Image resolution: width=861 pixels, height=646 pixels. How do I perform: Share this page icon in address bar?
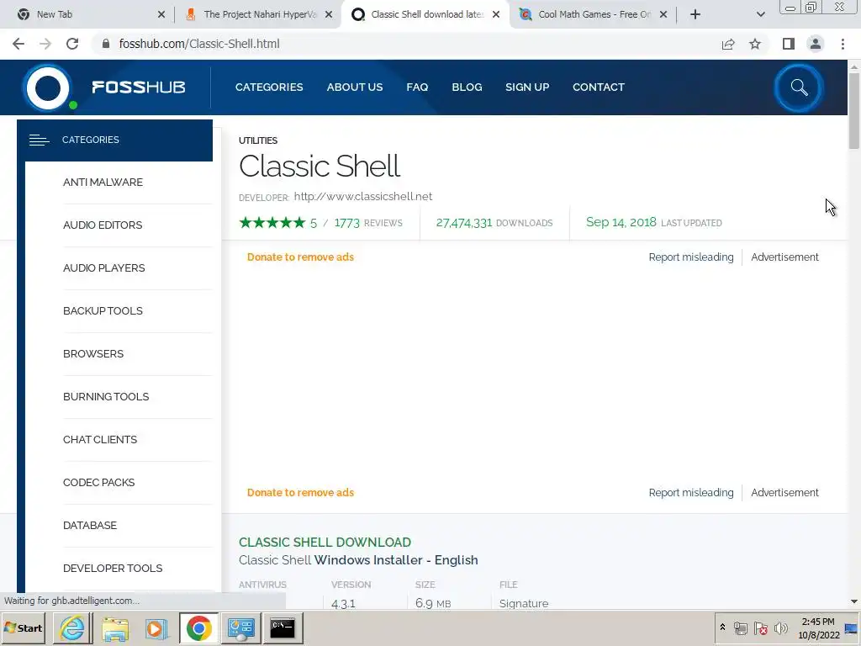[x=728, y=44]
